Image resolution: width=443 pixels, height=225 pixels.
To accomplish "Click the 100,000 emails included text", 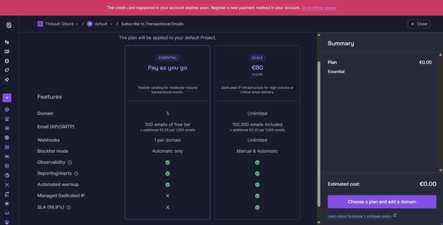I will [257, 124].
